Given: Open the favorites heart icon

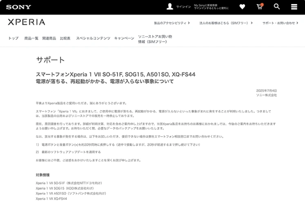Looking at the screenshot, I should click(242, 7).
